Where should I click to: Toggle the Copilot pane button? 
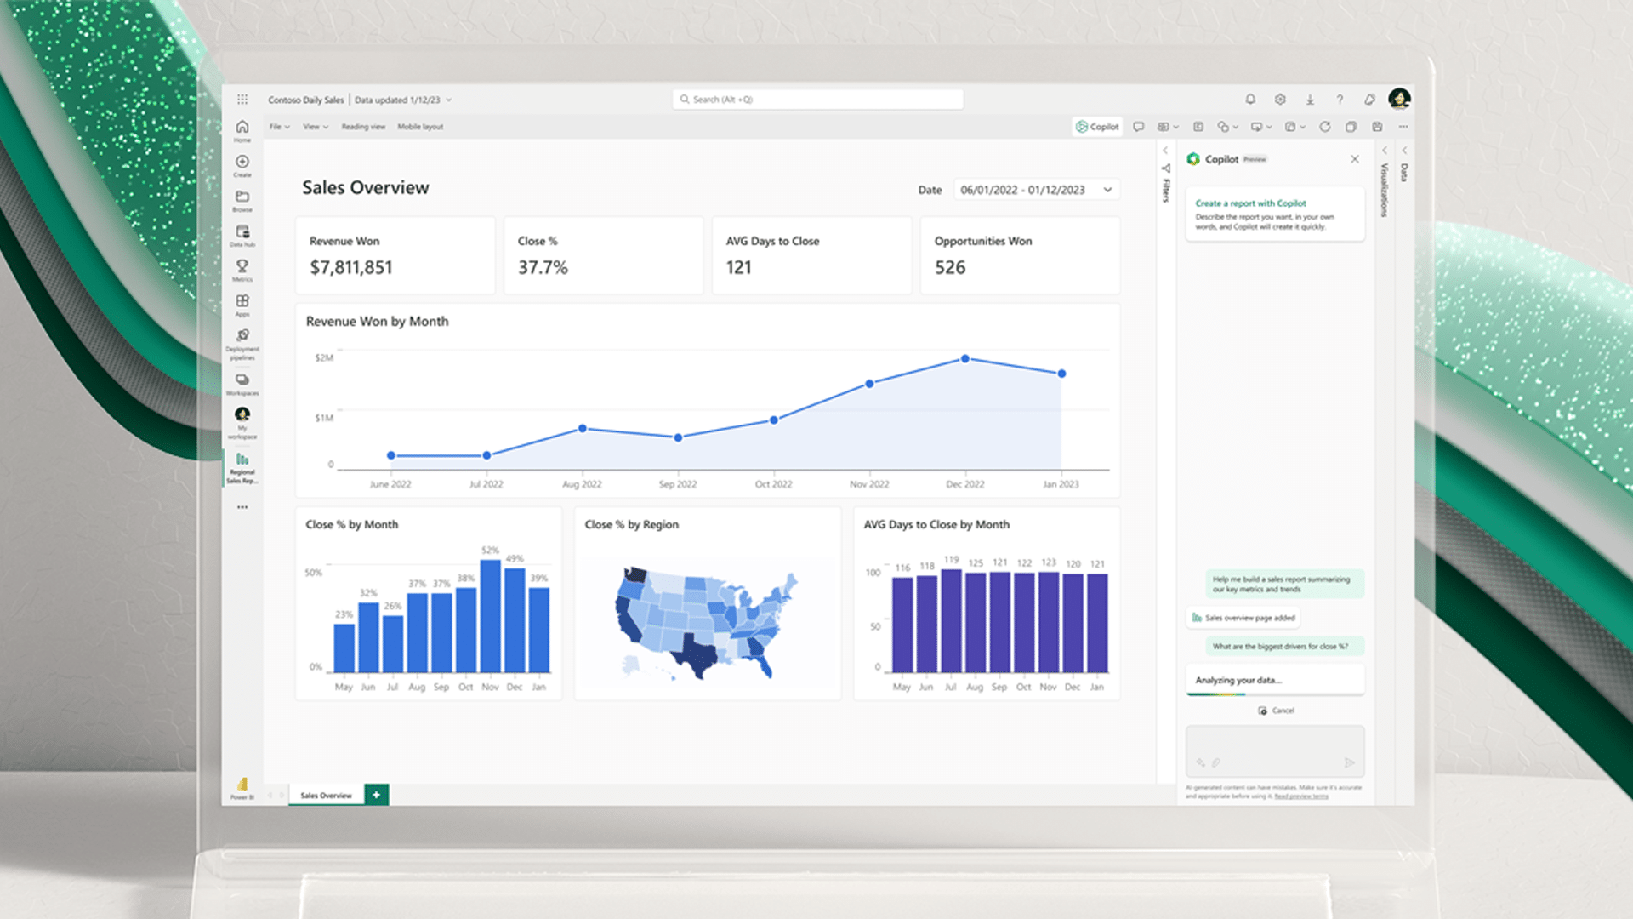click(x=1097, y=127)
